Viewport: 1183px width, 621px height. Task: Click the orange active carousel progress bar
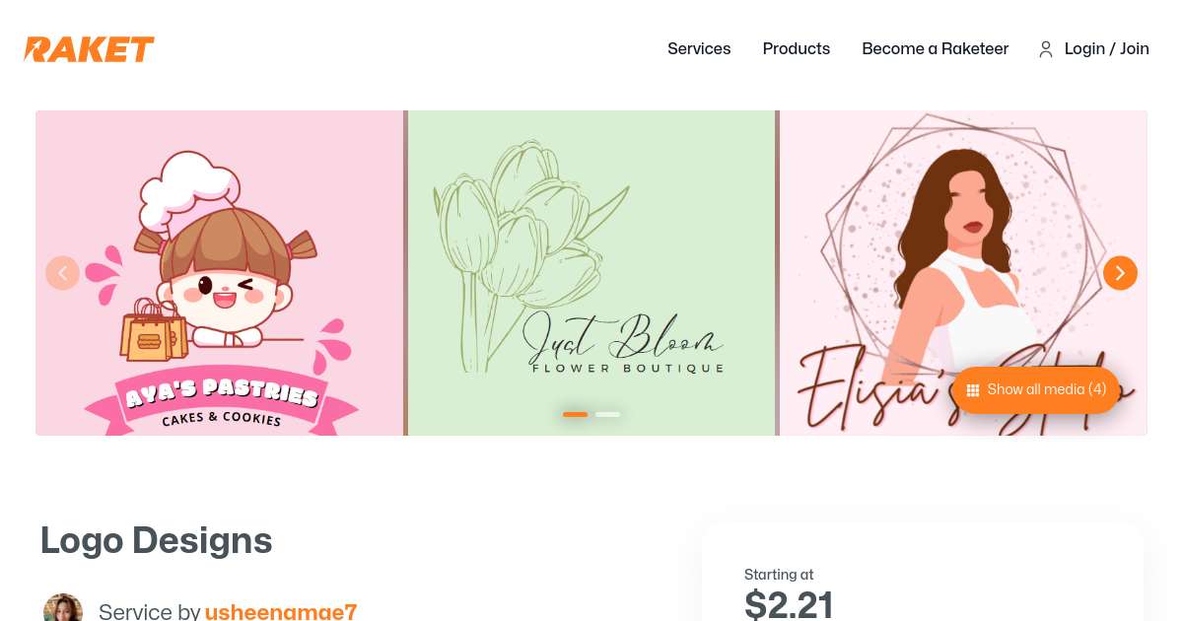(x=575, y=414)
